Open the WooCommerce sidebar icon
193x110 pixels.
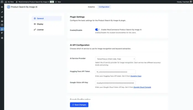[2, 17]
